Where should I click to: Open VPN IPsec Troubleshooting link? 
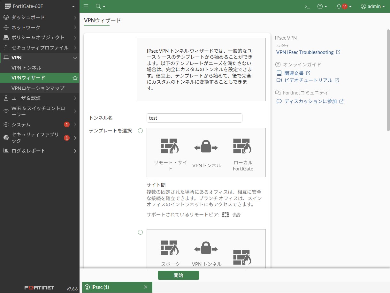305,52
